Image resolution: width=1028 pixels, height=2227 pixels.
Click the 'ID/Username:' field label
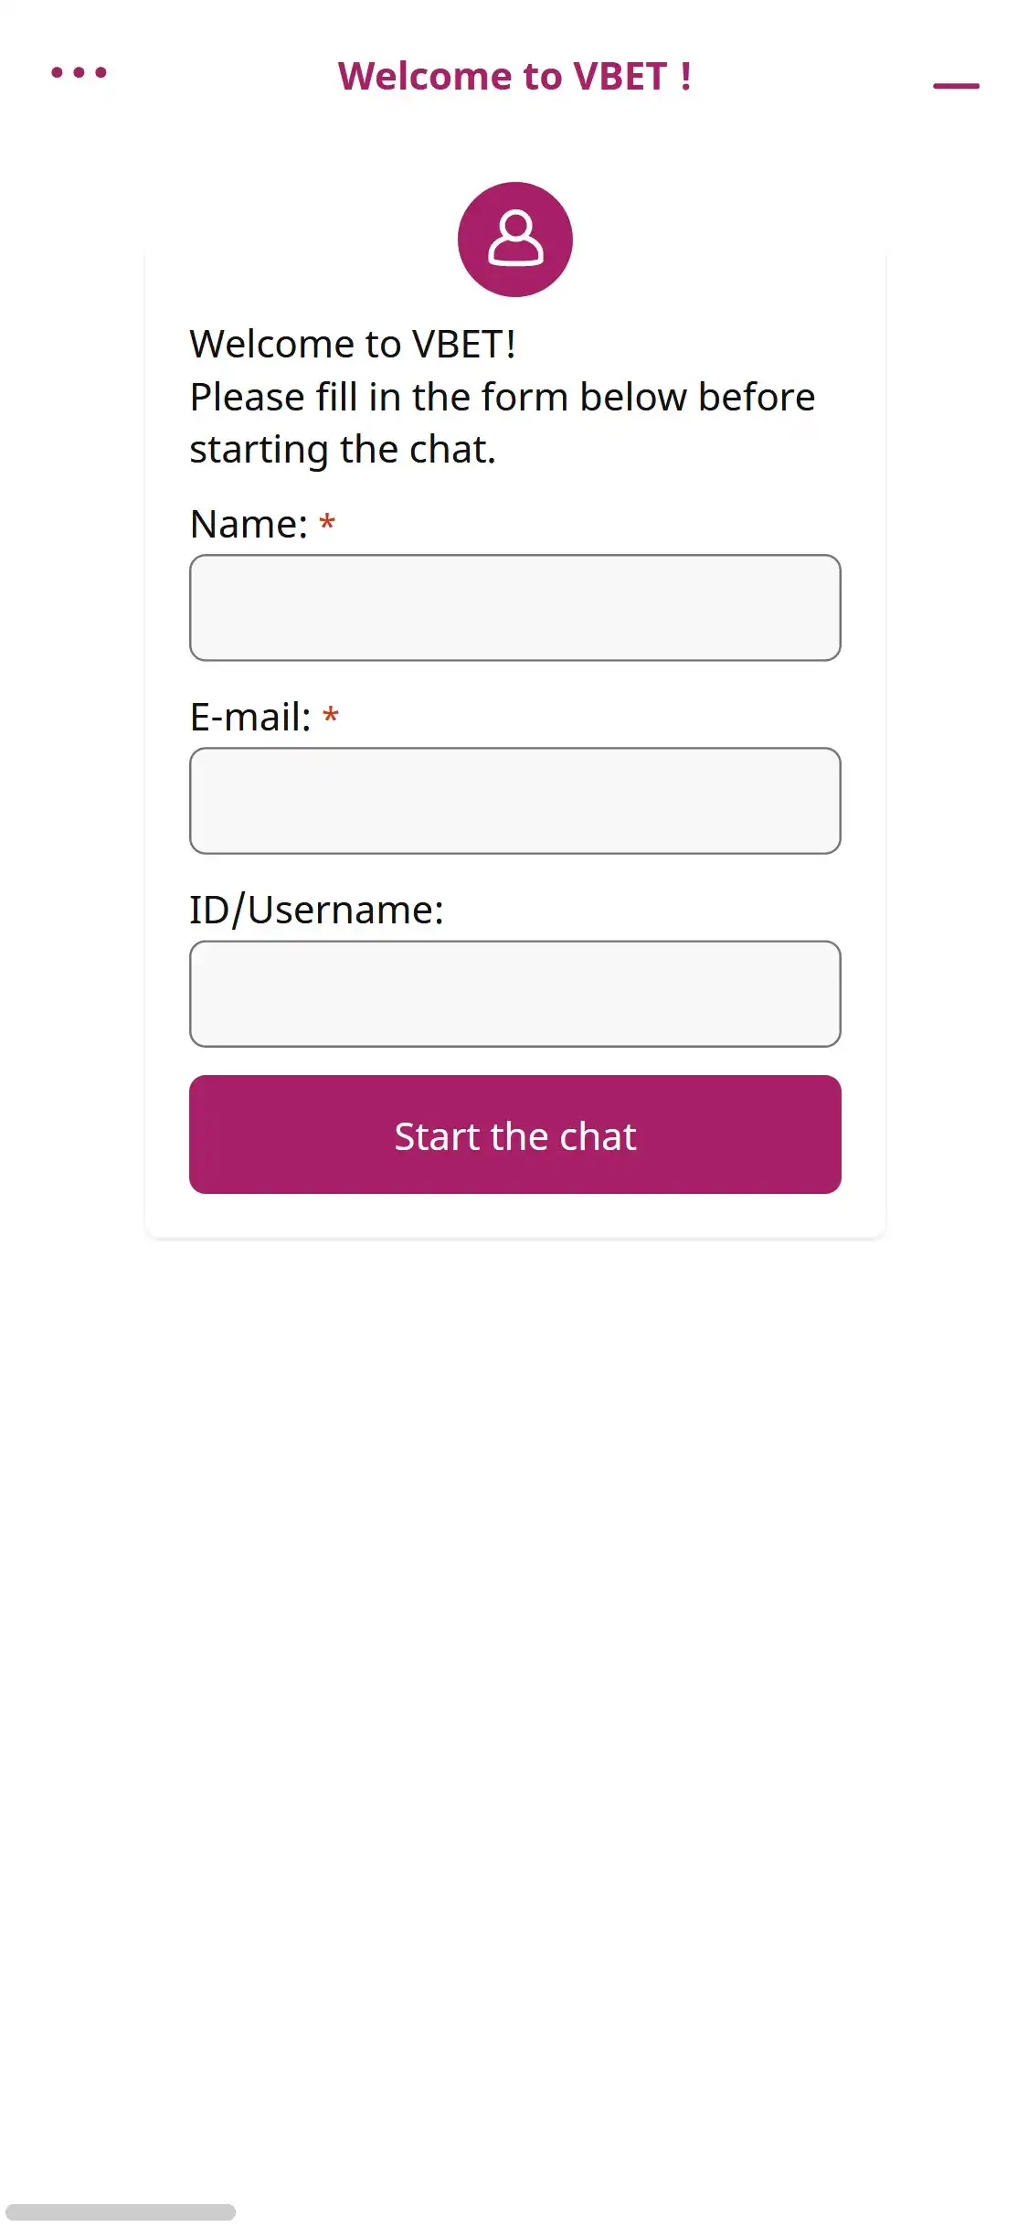pos(316,911)
